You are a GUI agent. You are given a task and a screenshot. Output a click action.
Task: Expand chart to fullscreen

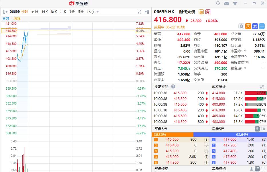coord(139,12)
